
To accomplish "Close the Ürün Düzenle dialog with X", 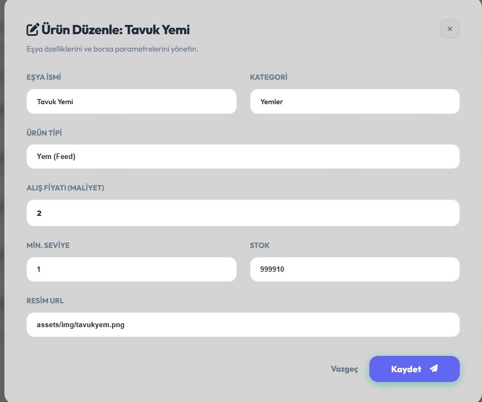I will tap(450, 29).
